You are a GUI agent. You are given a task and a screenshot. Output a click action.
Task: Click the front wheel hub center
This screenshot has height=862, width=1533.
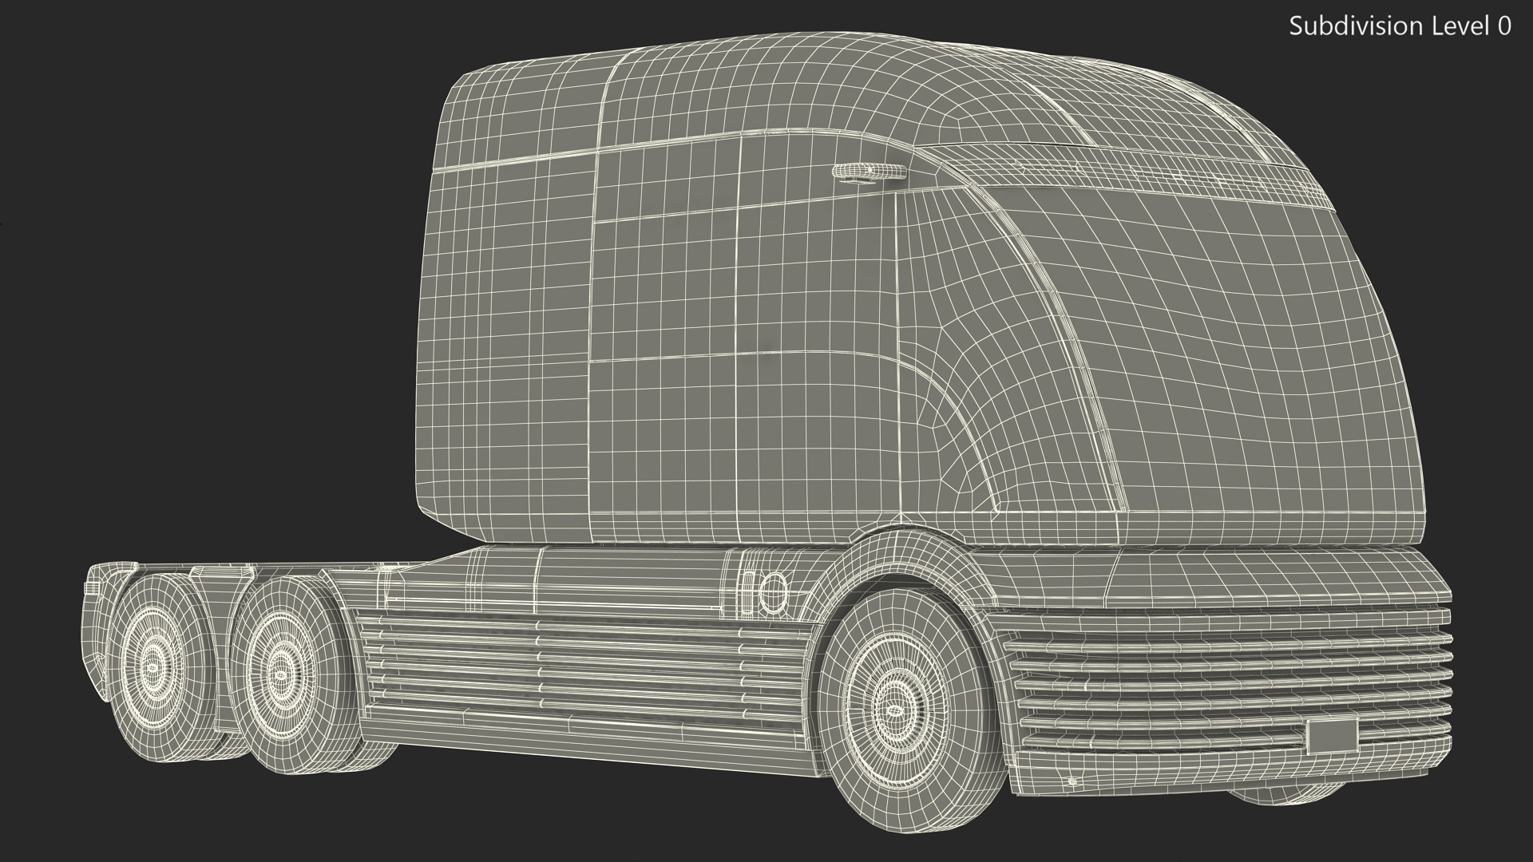point(895,710)
